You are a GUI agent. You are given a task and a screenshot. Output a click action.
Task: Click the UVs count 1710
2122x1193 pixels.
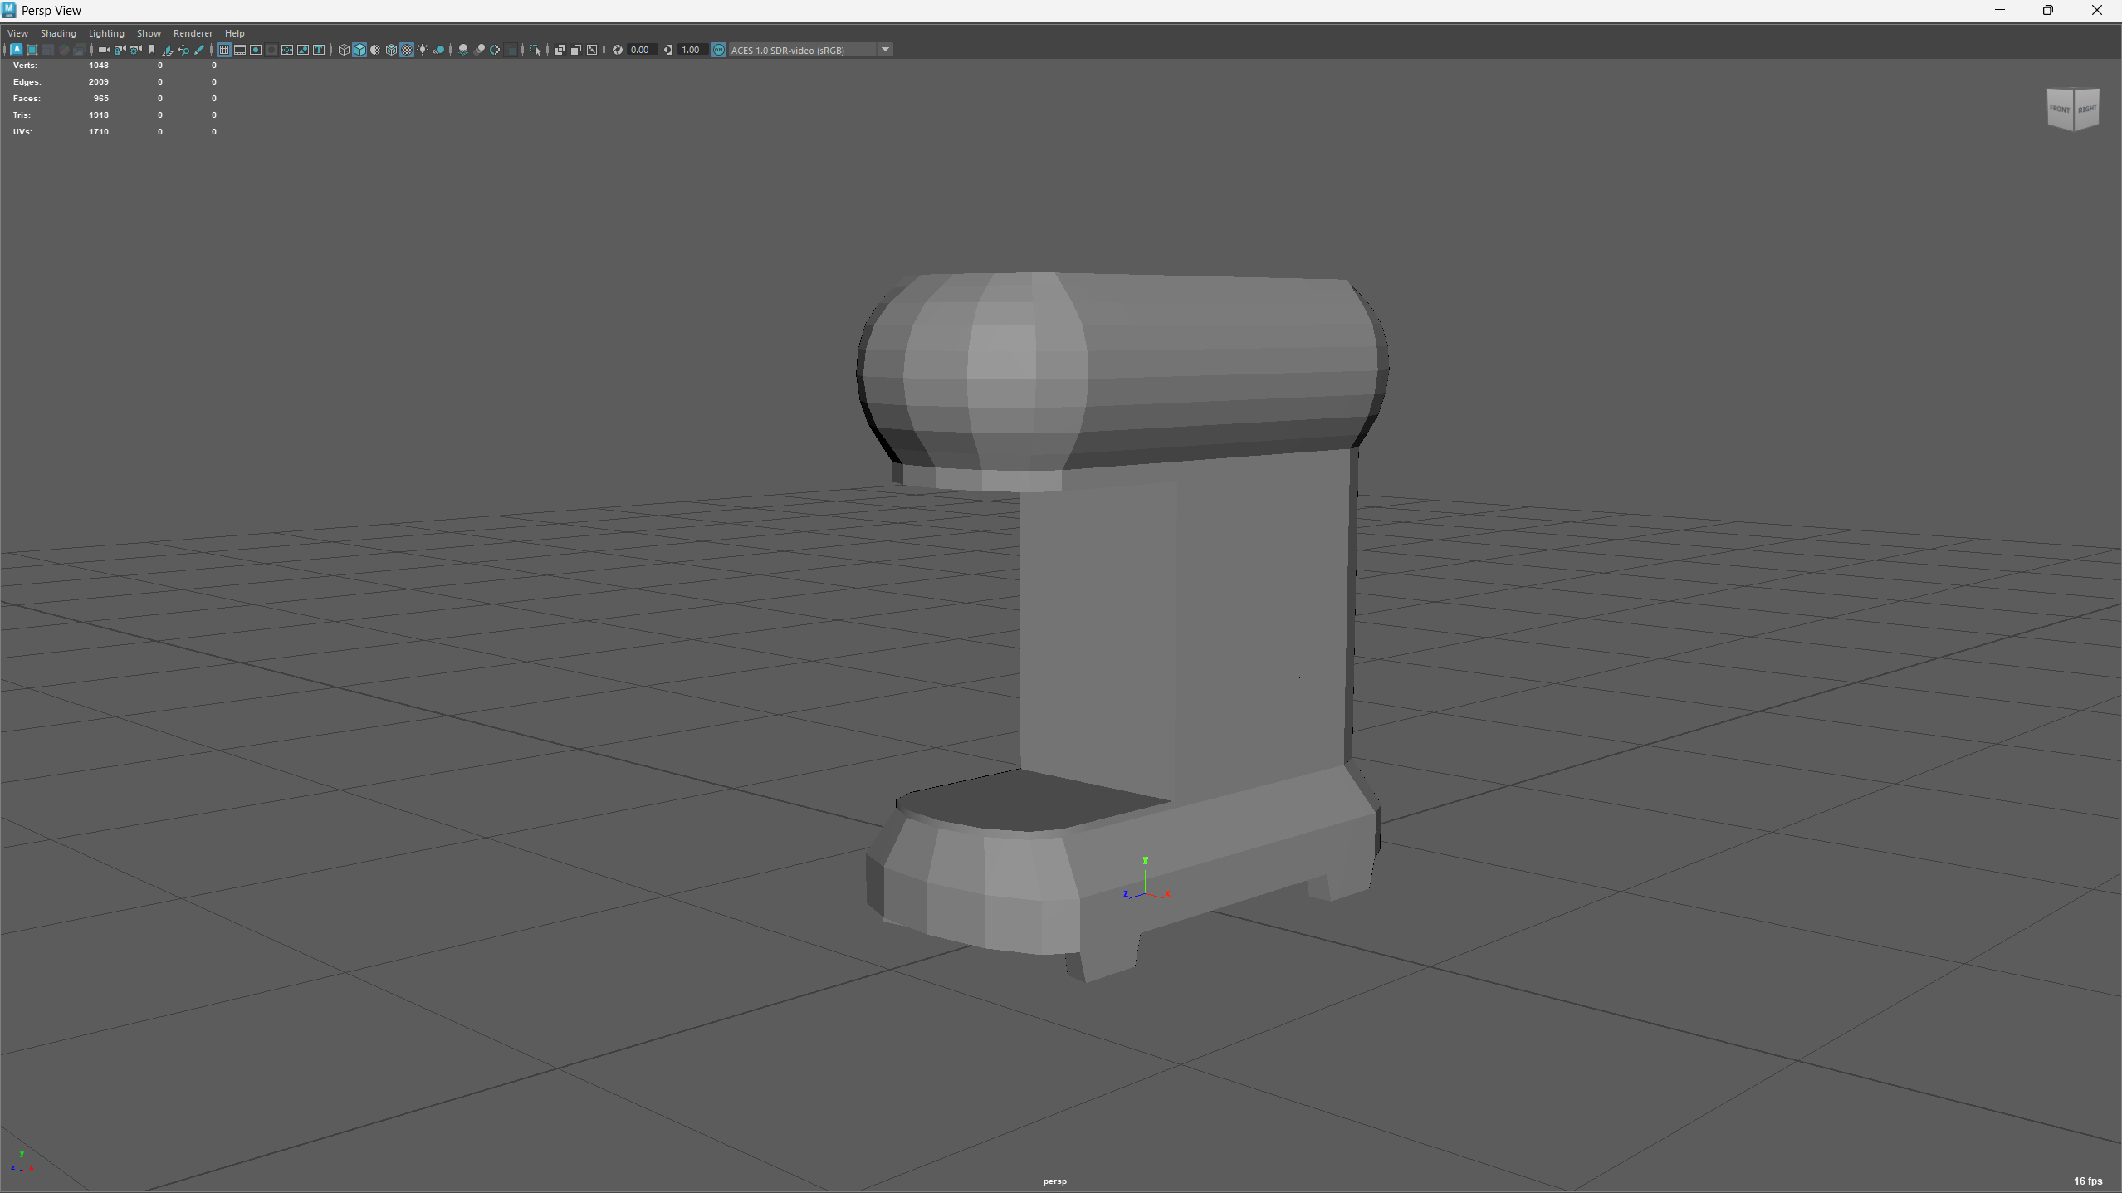tap(99, 131)
